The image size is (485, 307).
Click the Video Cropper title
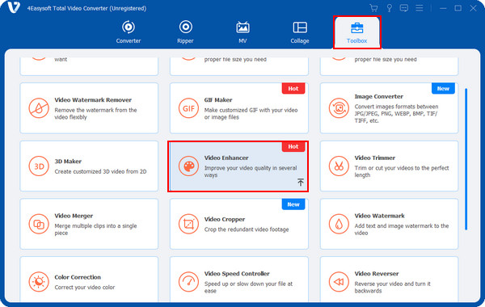(x=224, y=219)
